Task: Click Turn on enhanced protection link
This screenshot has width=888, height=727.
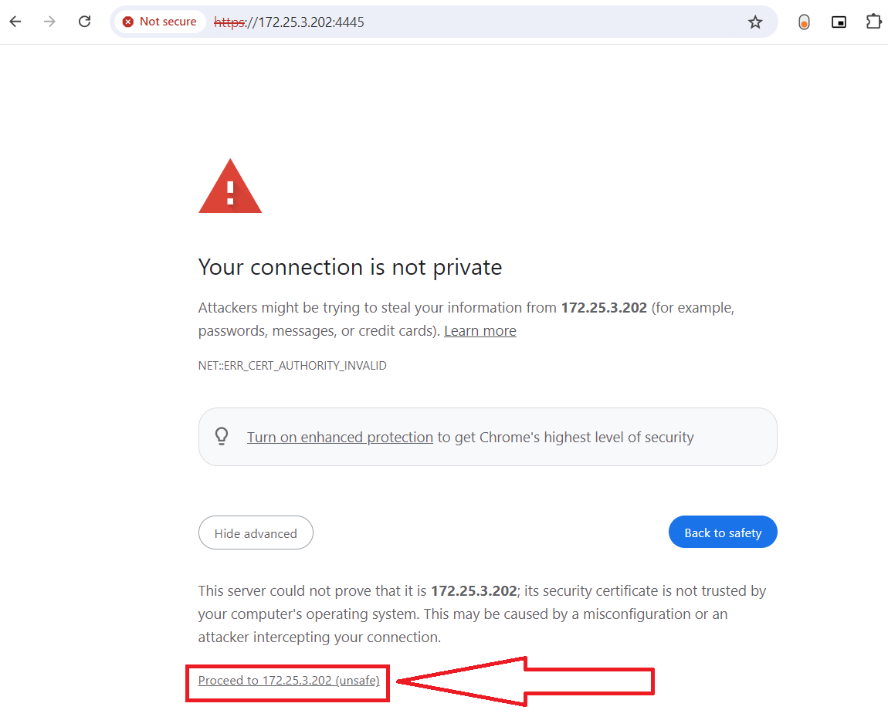Action: (340, 438)
